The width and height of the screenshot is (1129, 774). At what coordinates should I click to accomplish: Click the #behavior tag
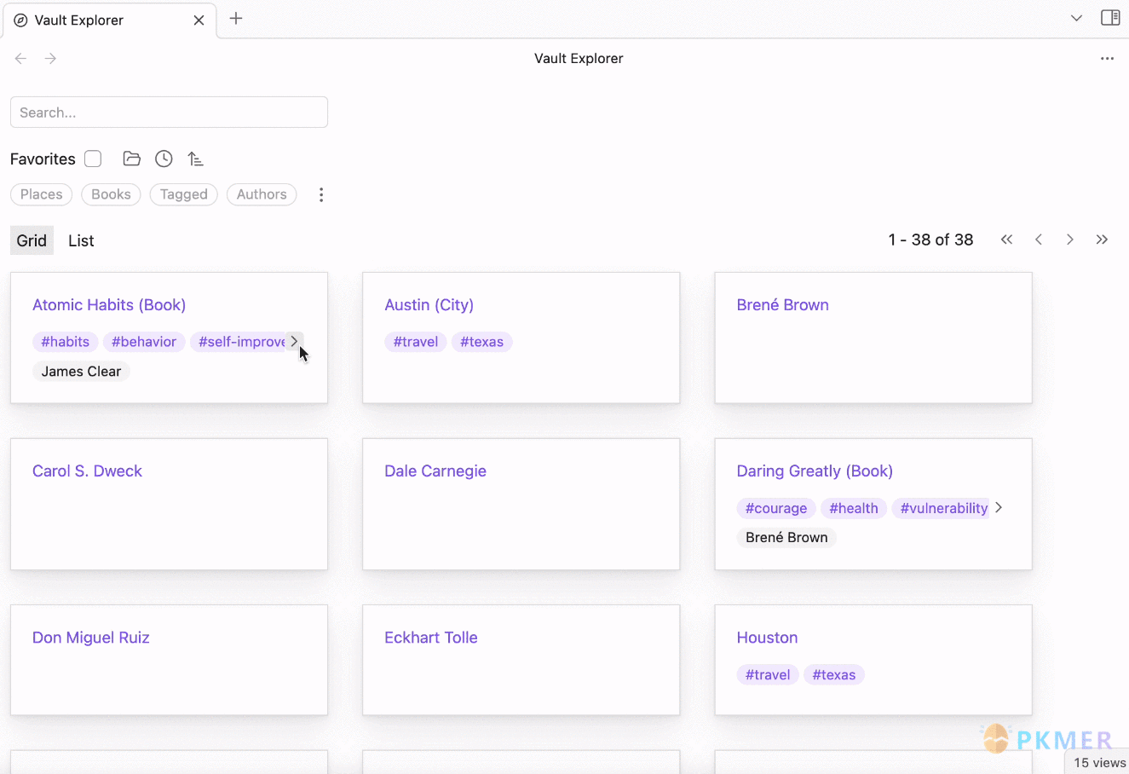pos(144,342)
